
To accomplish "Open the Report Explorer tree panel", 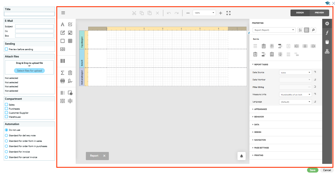I will point(327,51).
